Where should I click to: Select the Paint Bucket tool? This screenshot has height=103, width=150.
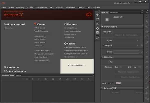(147, 93)
